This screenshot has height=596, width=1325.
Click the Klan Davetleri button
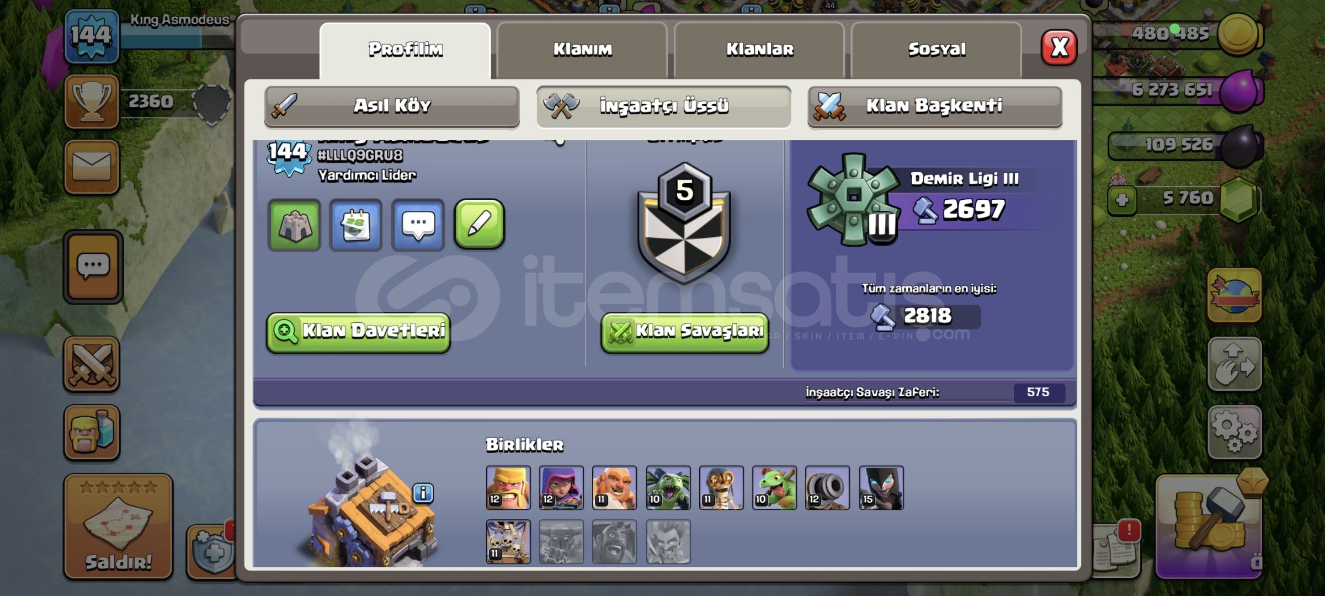tap(359, 332)
